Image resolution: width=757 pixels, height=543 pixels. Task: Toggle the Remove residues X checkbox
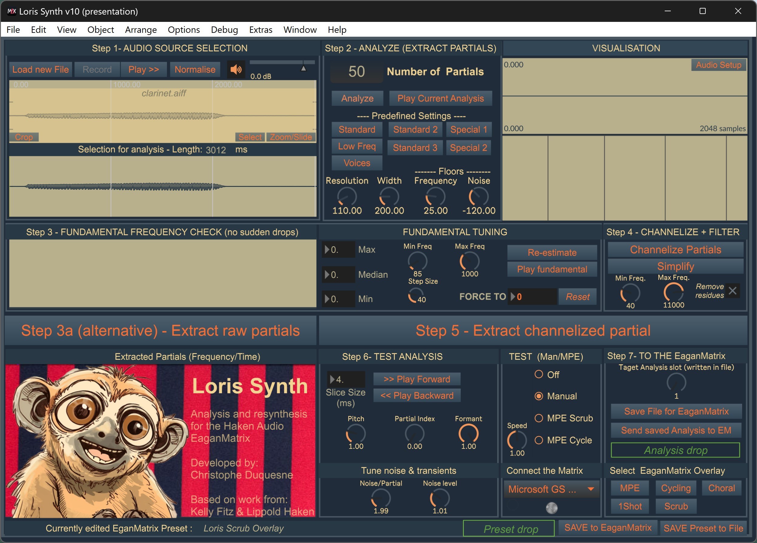point(732,291)
